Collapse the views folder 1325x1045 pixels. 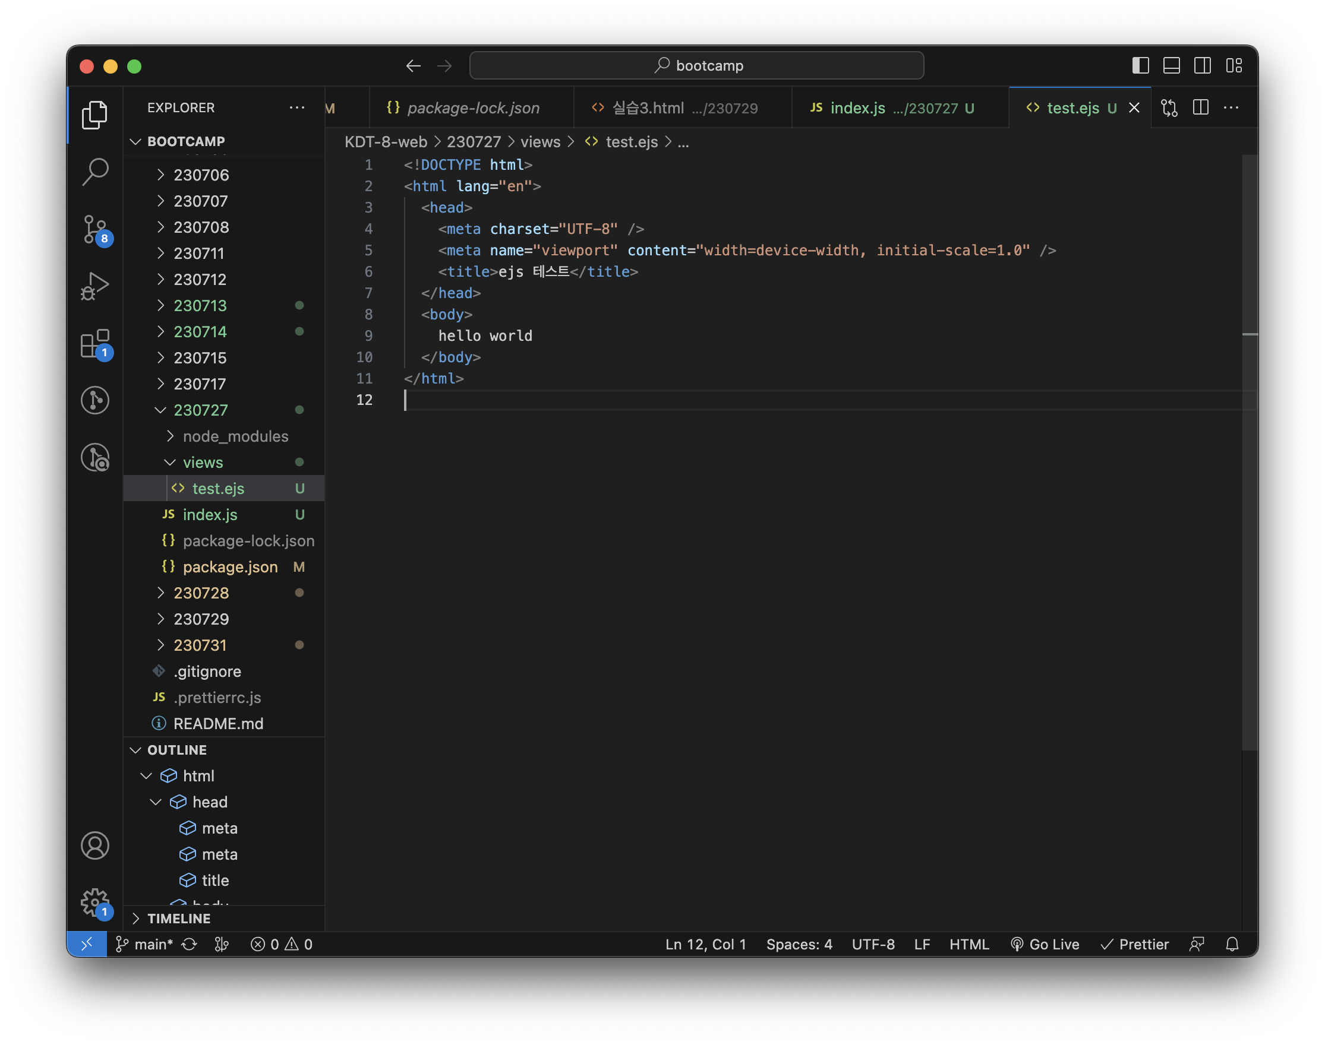click(224, 463)
